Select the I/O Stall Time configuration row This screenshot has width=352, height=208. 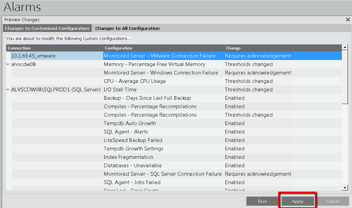[120, 89]
